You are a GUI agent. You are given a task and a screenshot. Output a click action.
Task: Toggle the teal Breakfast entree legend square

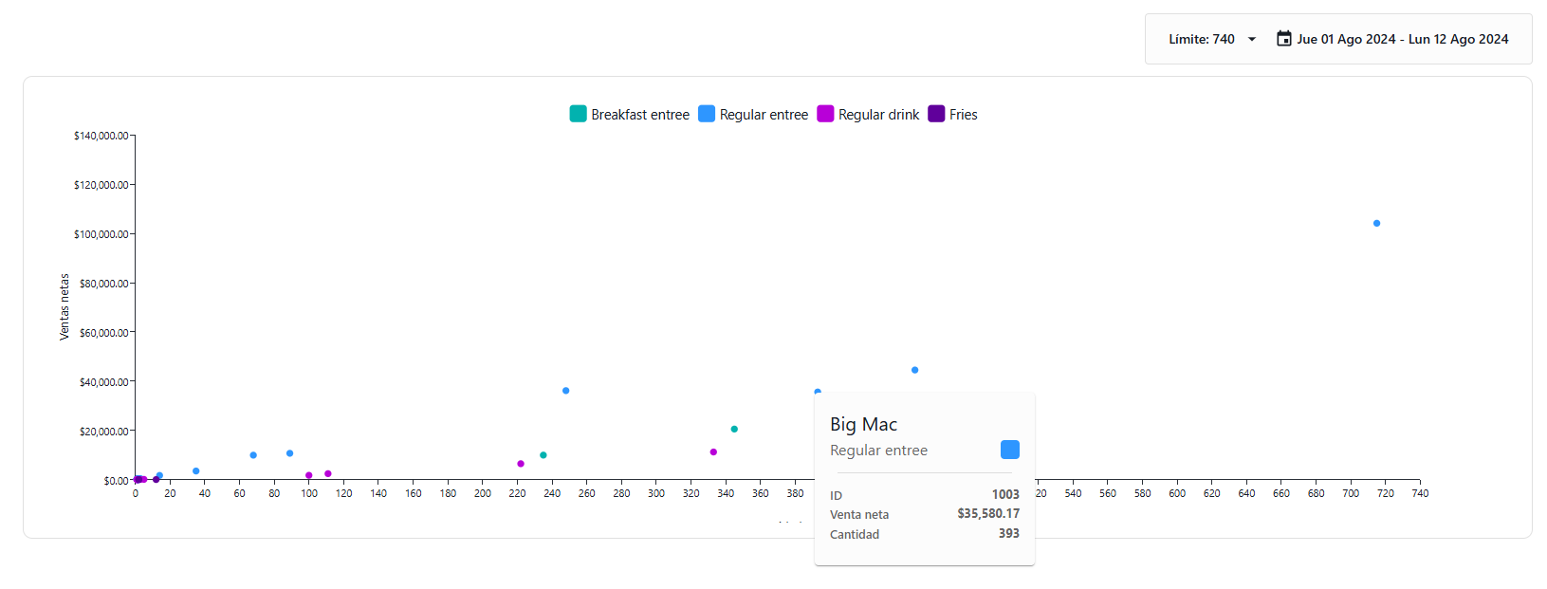578,114
